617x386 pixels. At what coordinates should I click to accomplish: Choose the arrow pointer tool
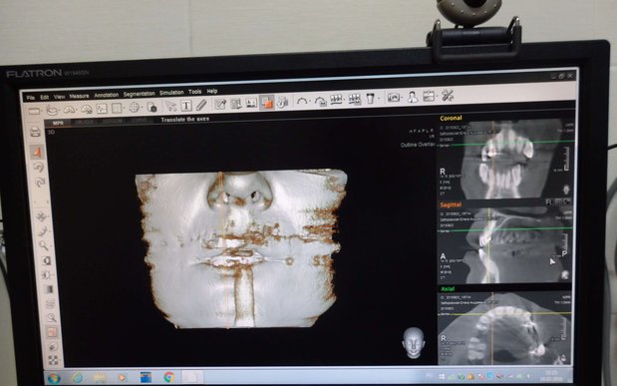170,106
